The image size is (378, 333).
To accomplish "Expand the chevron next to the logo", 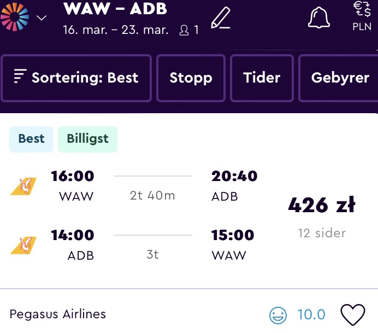I will 42,18.
